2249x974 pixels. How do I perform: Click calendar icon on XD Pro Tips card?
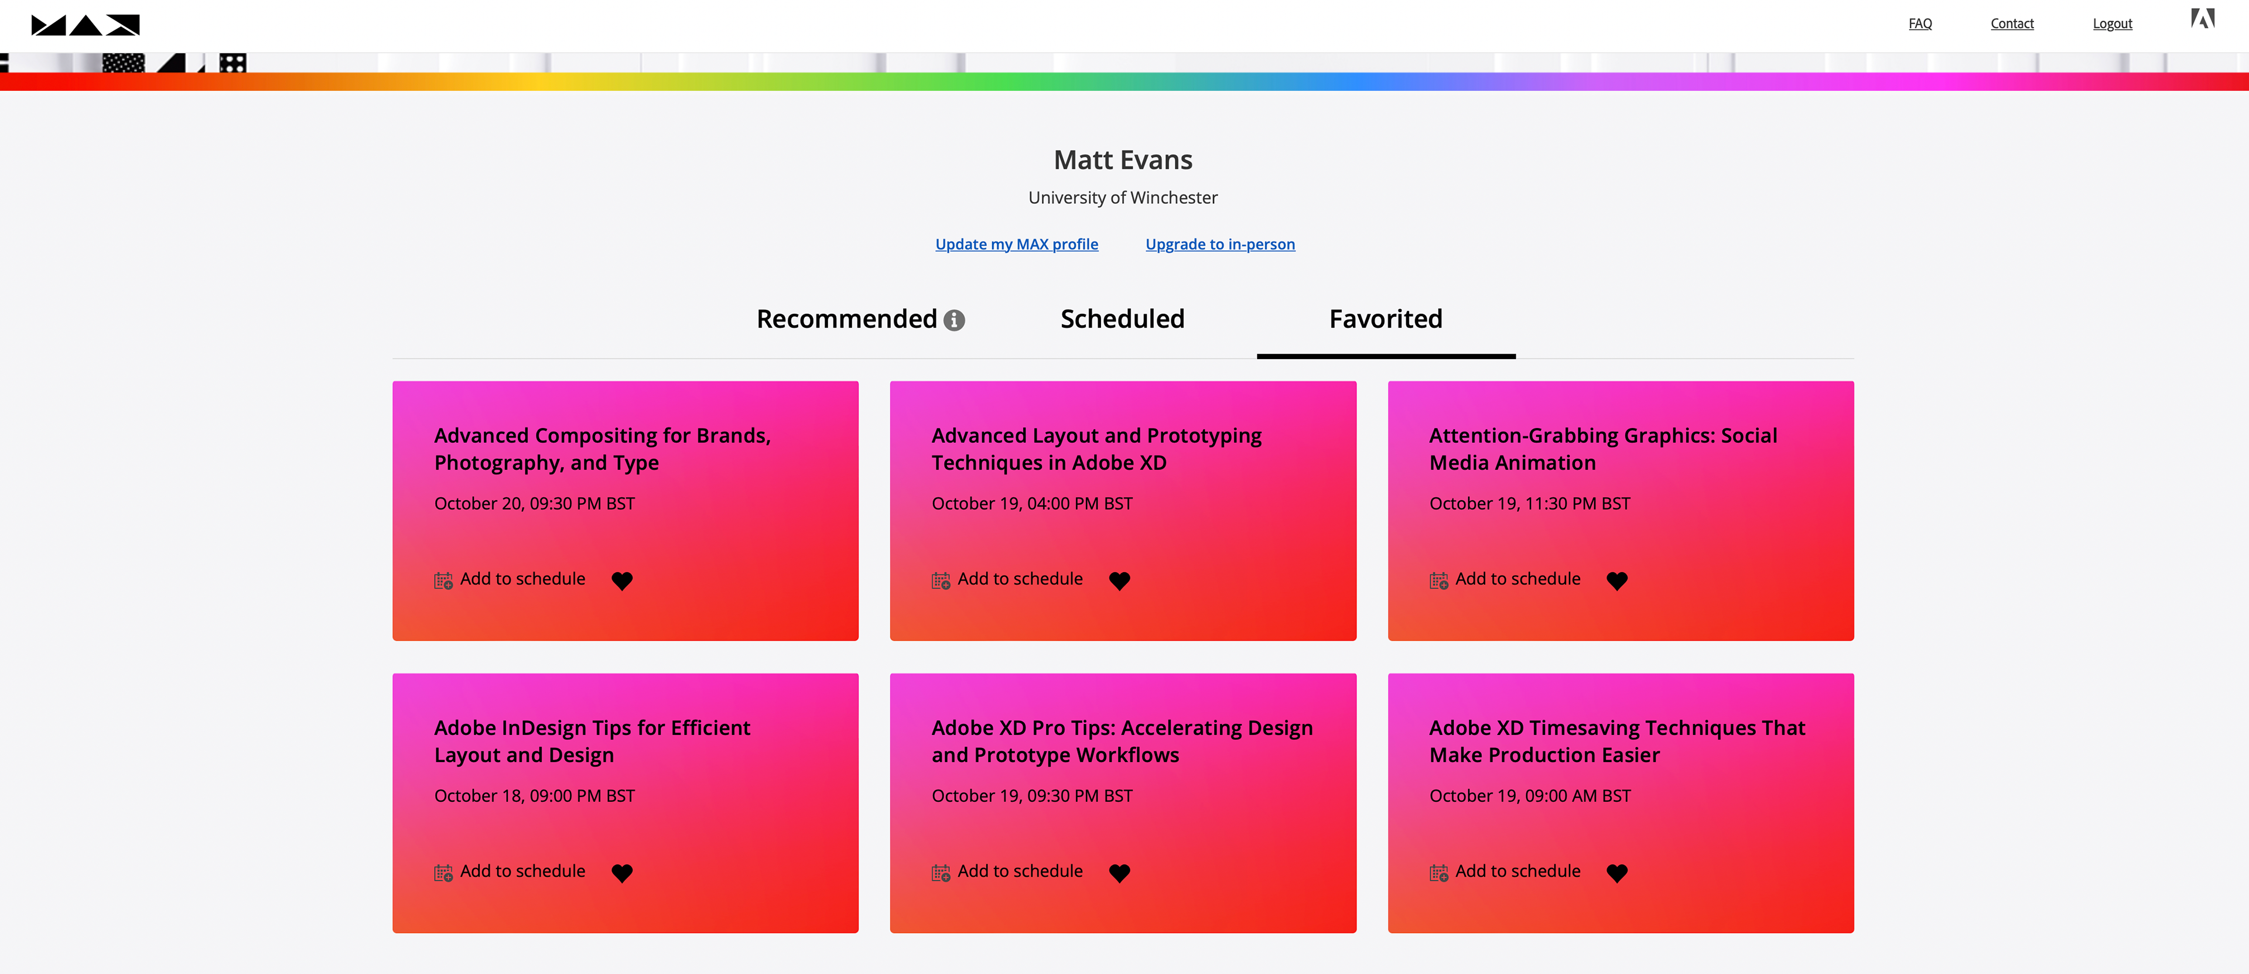pos(941,873)
